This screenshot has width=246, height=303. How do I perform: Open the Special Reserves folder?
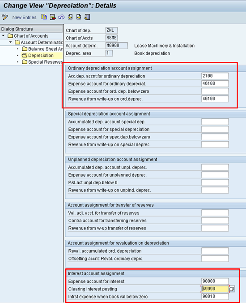[x=42, y=62]
